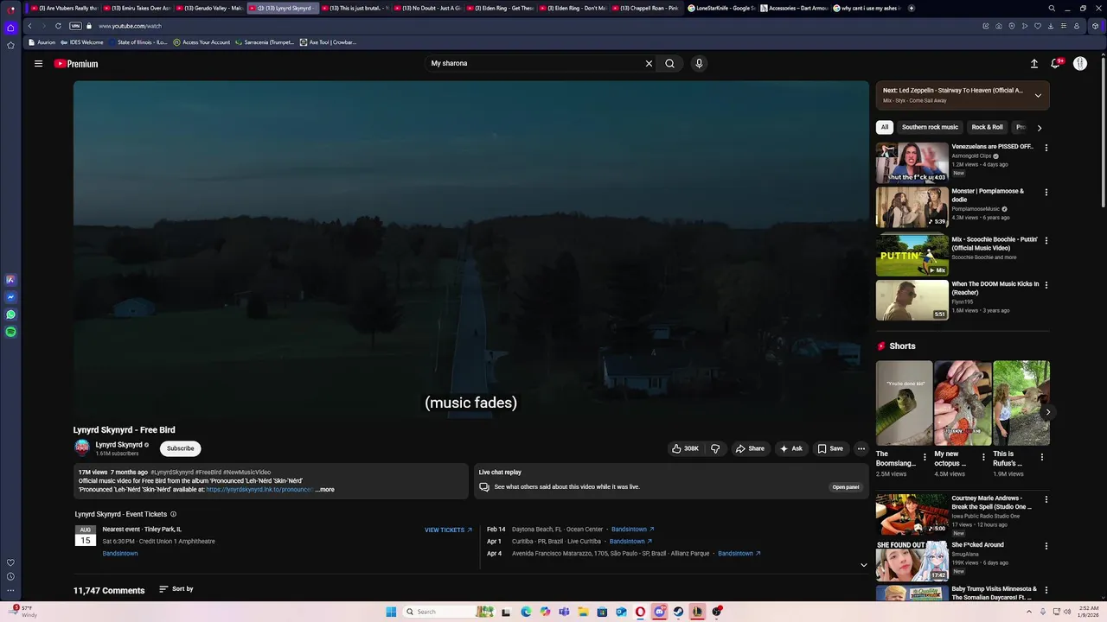
Task: Open Venezuelans are PISSED OFF video thumbnail
Action: point(912,163)
